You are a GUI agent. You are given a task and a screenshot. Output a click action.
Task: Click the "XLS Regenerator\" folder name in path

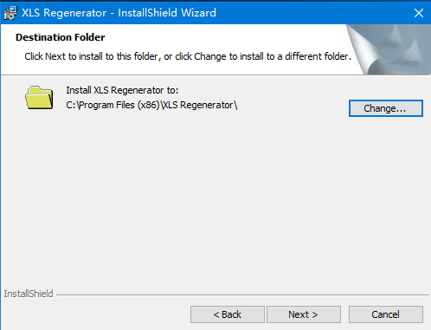tap(199, 105)
